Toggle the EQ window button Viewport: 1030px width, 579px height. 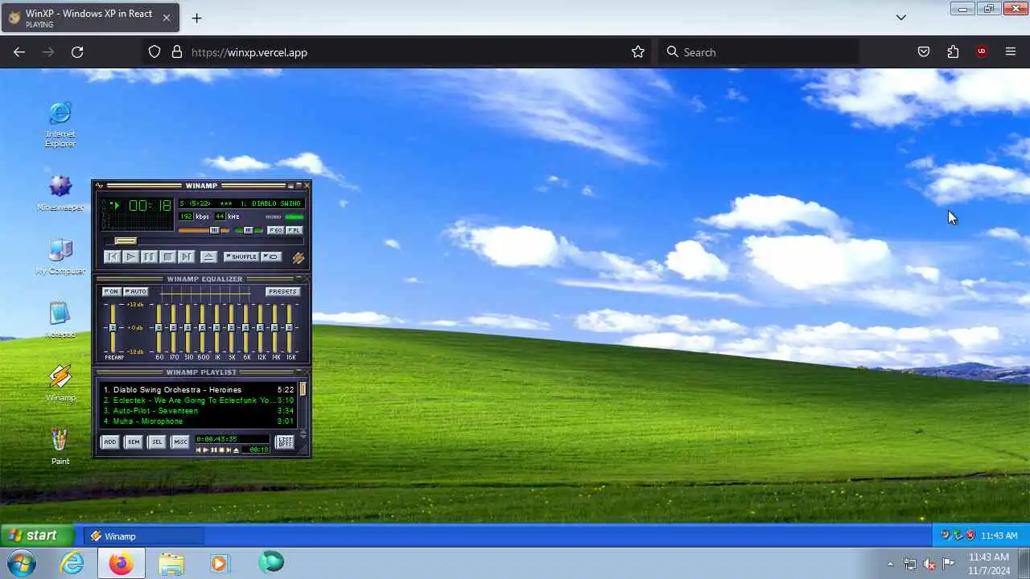(276, 230)
